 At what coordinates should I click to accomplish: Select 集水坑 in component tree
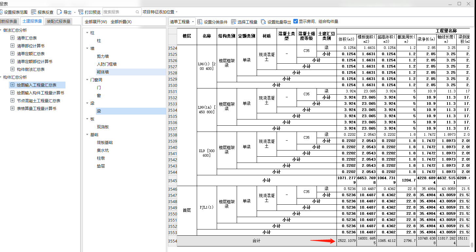pos(103,150)
